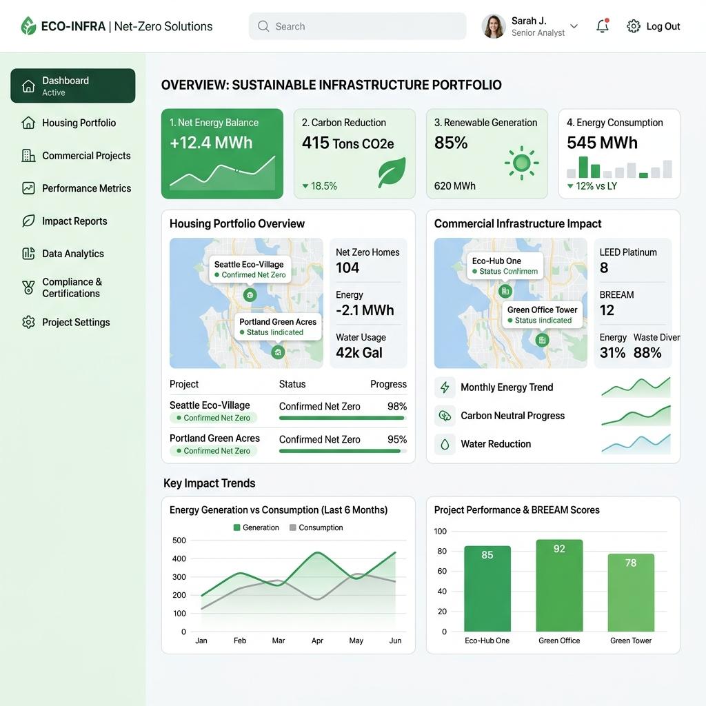Click the Carbon Reduction leaf icon
The height and width of the screenshot is (706, 706).
(392, 172)
